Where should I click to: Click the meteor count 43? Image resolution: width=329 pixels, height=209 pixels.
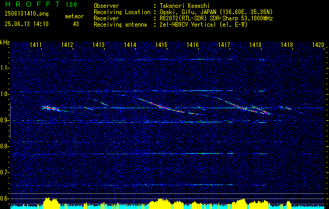(76, 24)
